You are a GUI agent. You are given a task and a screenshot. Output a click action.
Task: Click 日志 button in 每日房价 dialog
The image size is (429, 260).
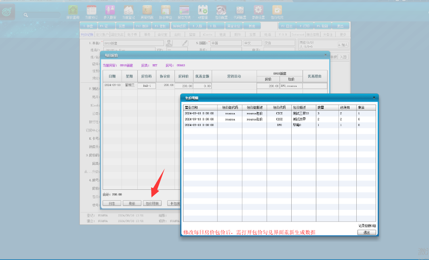point(112,203)
